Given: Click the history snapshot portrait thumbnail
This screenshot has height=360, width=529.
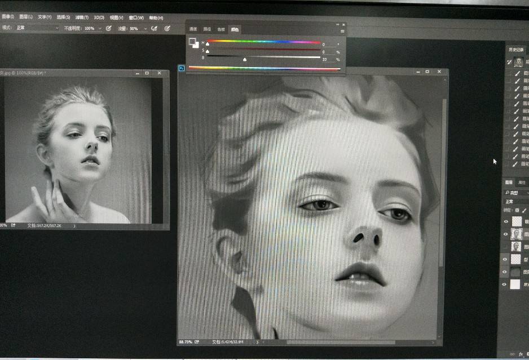Looking at the screenshot, I should tap(518, 62).
